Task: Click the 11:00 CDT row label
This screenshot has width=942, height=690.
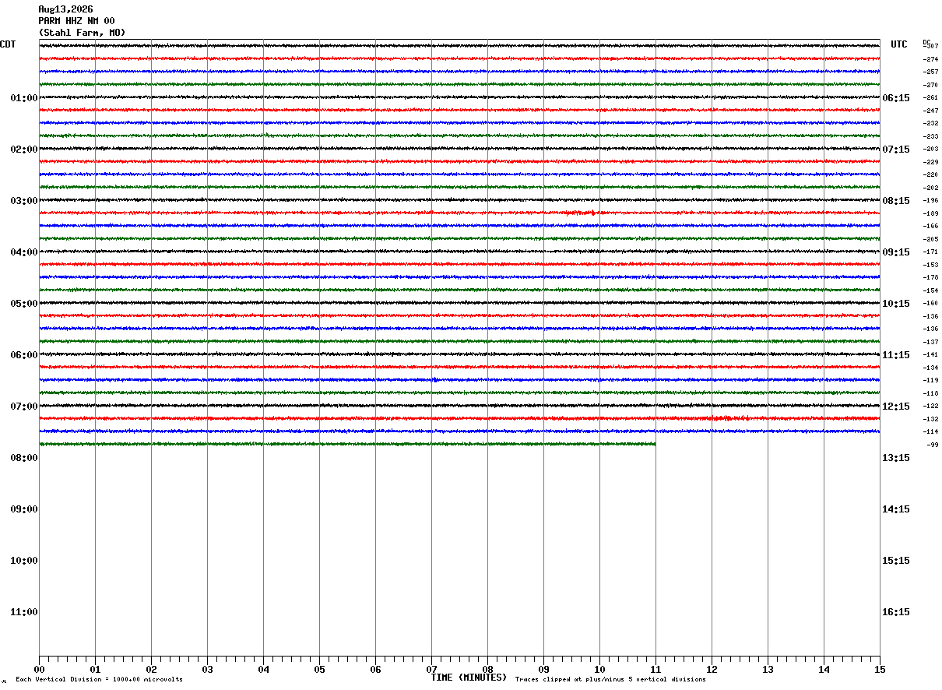Action: [24, 612]
